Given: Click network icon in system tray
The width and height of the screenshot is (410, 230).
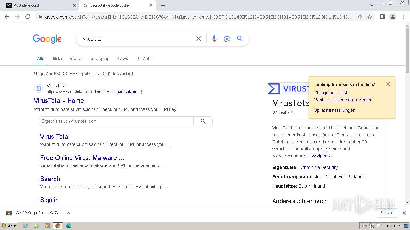Looking at the screenshot, I should click(372, 226).
